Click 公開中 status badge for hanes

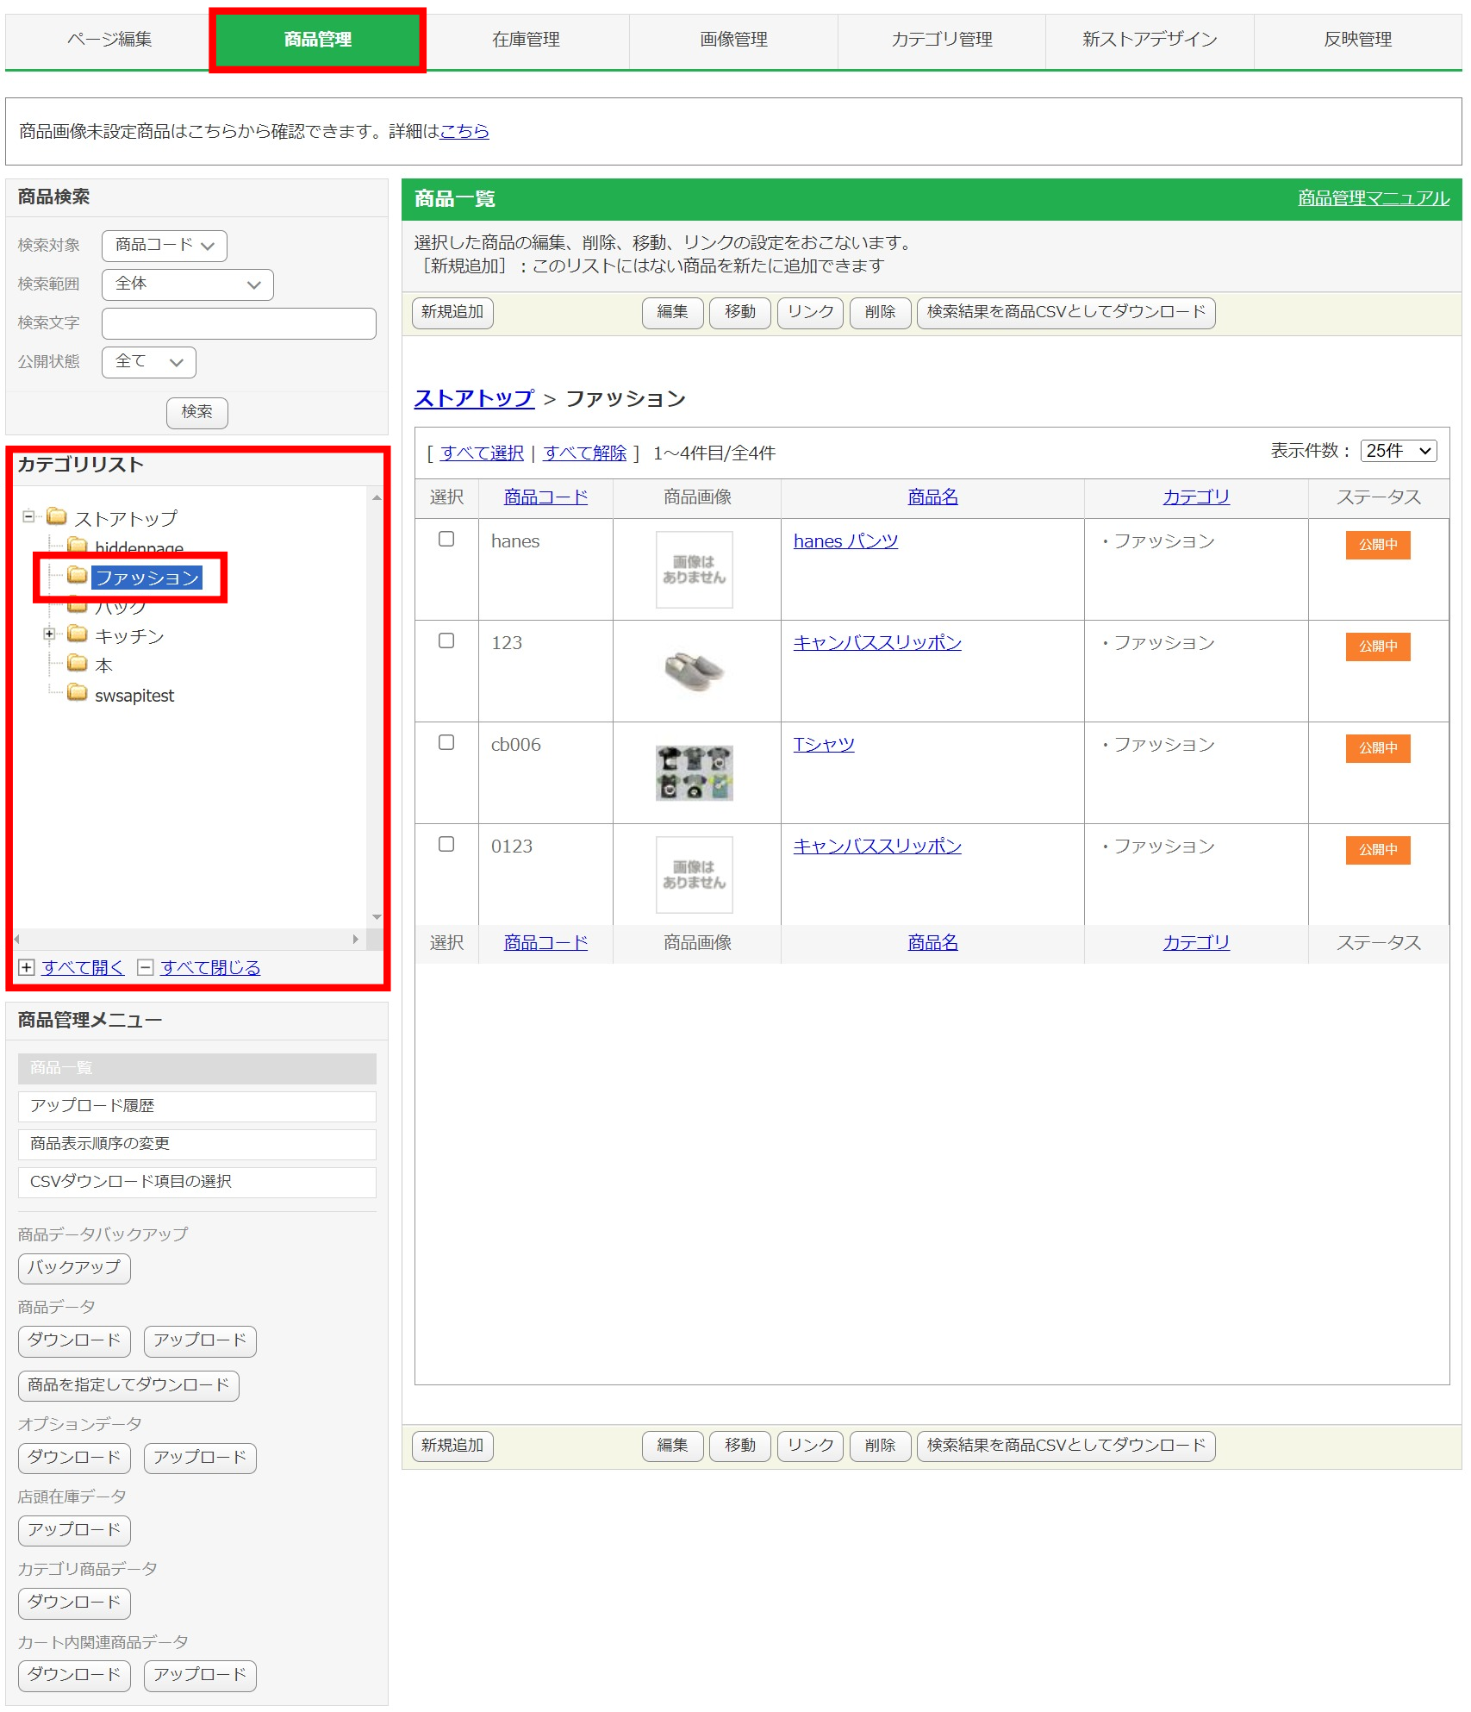tap(1378, 545)
